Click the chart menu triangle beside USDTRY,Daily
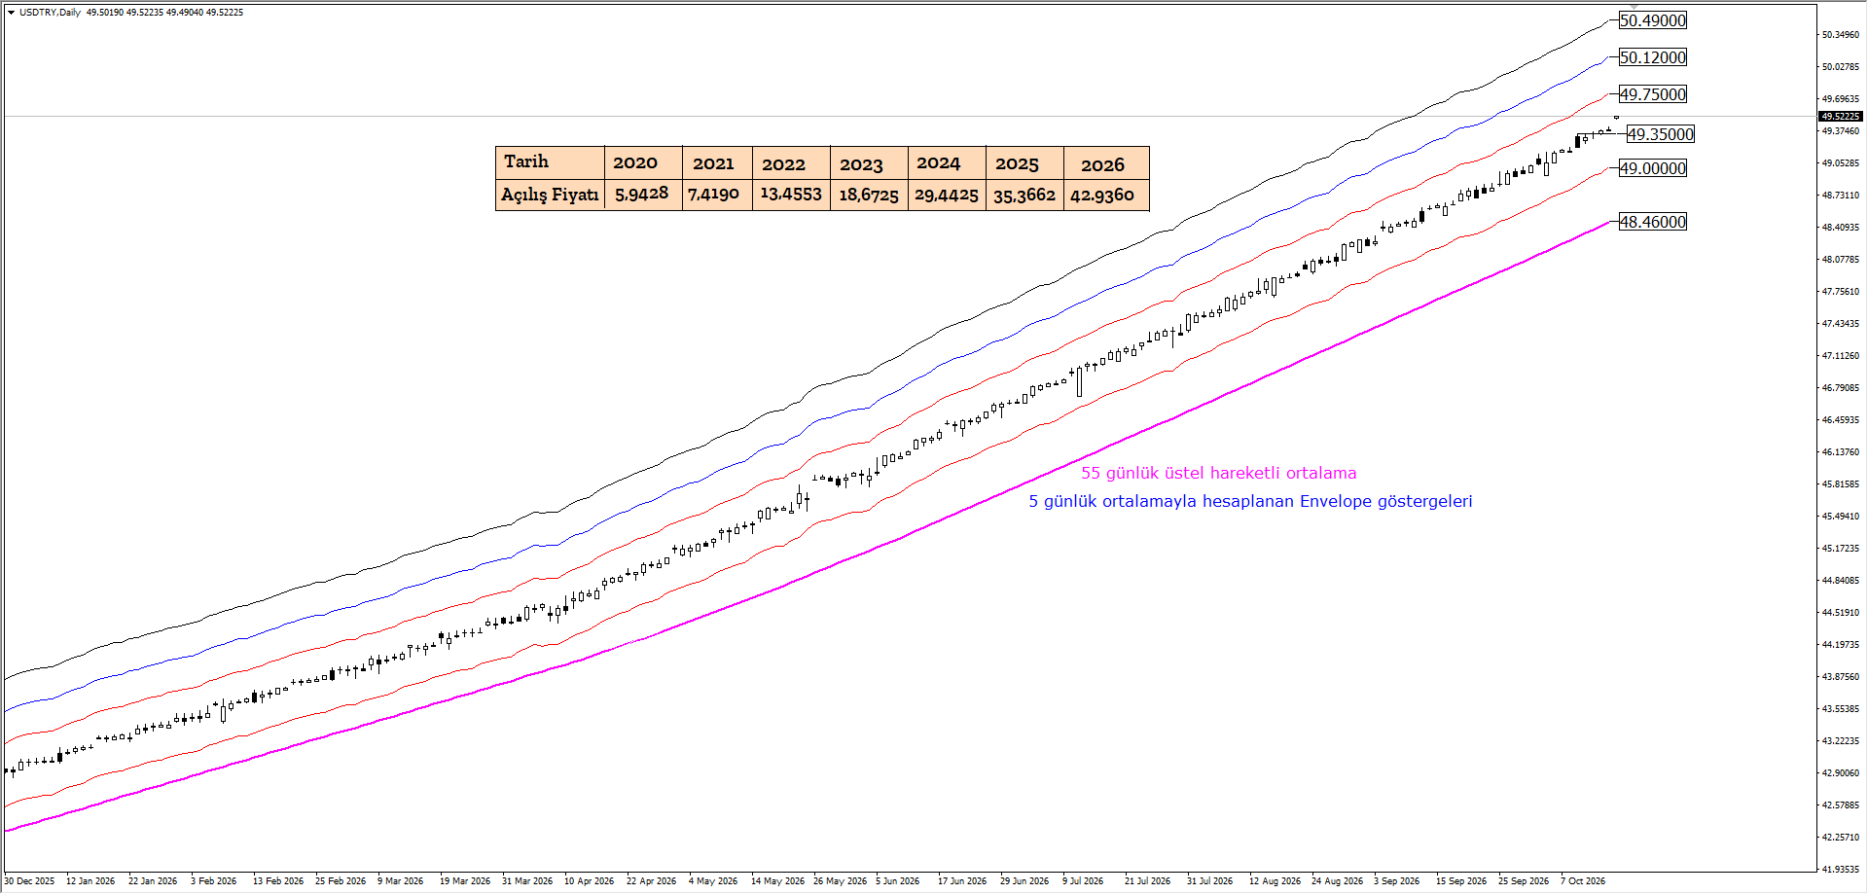Image resolution: width=1868 pixels, height=894 pixels. [11, 13]
